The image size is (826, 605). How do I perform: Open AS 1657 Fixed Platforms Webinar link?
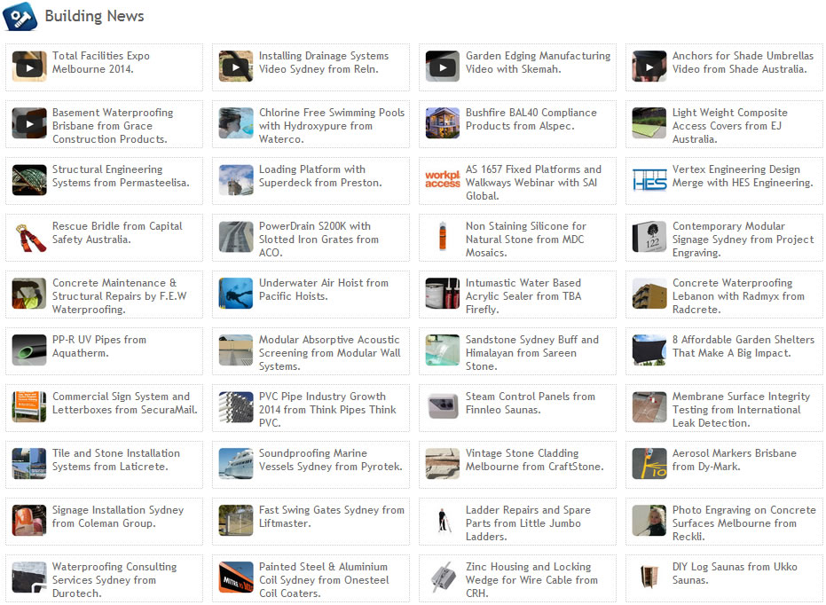533,183
